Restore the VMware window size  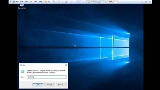point(146,2)
